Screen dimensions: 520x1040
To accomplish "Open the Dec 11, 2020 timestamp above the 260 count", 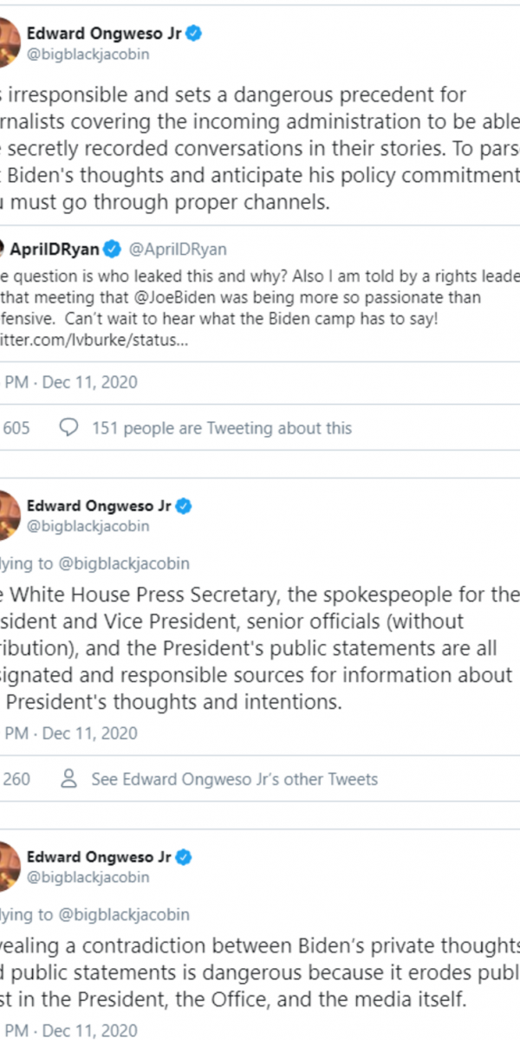I will (x=90, y=733).
